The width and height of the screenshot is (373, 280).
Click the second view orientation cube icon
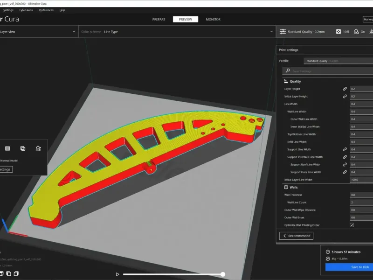[9, 273]
